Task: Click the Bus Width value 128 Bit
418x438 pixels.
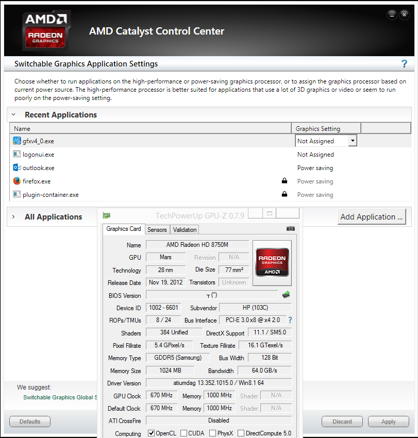Action: click(270, 358)
